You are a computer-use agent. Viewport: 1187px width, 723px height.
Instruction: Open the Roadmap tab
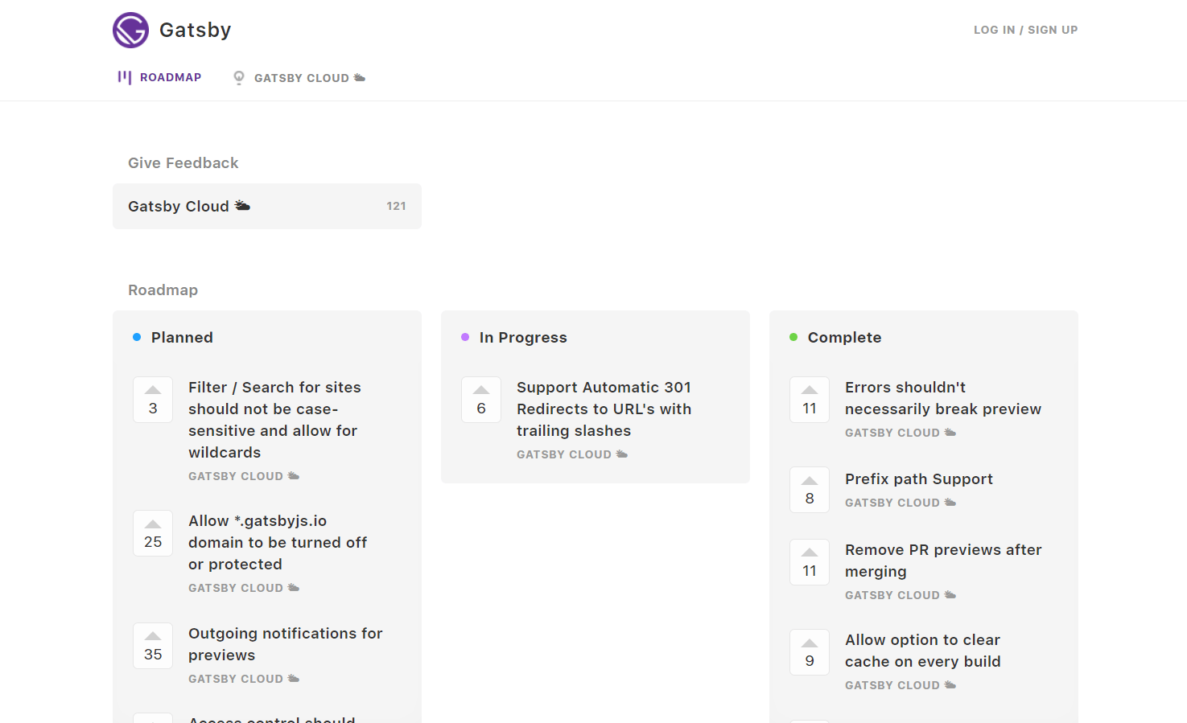[159, 77]
